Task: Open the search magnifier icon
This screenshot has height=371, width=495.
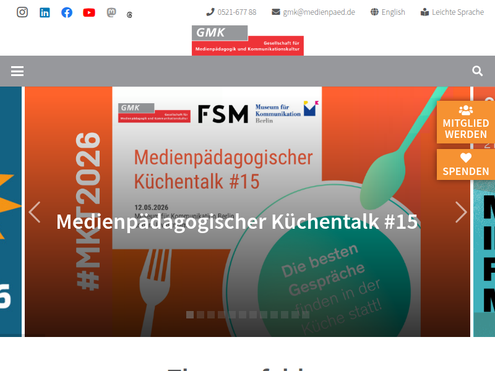Action: point(477,71)
